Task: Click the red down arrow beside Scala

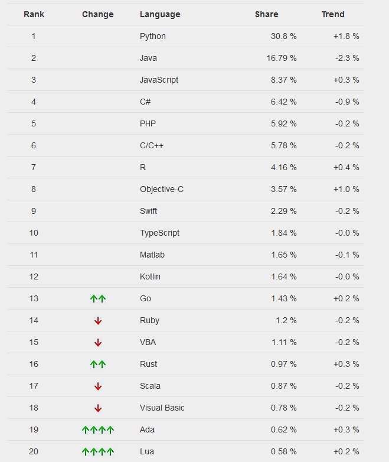Action: tap(98, 386)
